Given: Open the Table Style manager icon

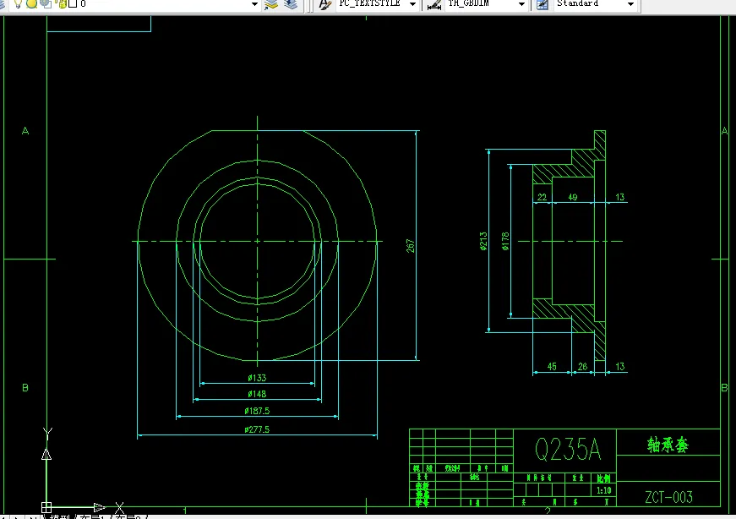Looking at the screenshot, I should coord(542,5).
